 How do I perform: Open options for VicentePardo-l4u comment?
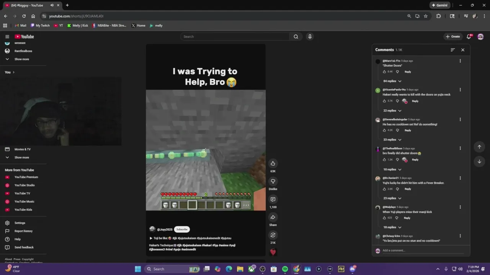460,90
